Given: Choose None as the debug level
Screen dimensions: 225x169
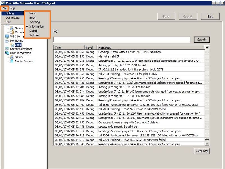Looking at the screenshot, I should click(32, 13).
